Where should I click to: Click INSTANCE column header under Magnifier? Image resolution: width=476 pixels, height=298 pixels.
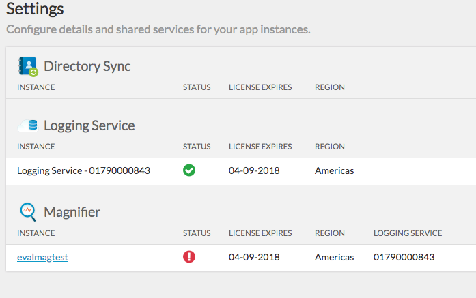[x=36, y=233]
